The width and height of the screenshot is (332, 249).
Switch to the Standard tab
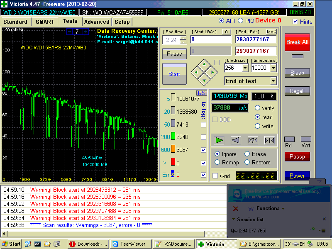coord(15,22)
